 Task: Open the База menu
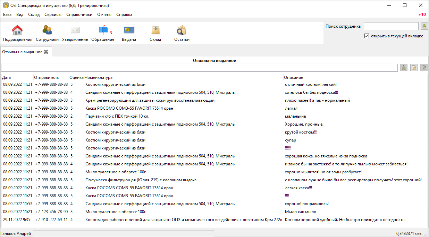click(x=7, y=15)
